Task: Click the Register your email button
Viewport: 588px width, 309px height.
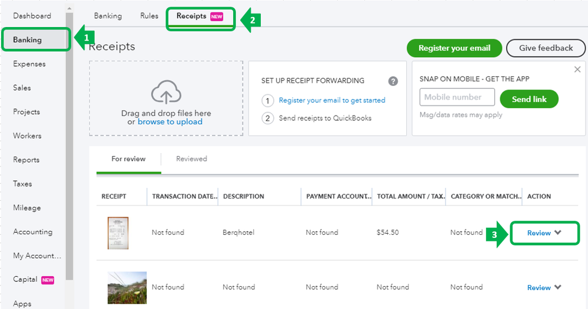Action: click(454, 48)
